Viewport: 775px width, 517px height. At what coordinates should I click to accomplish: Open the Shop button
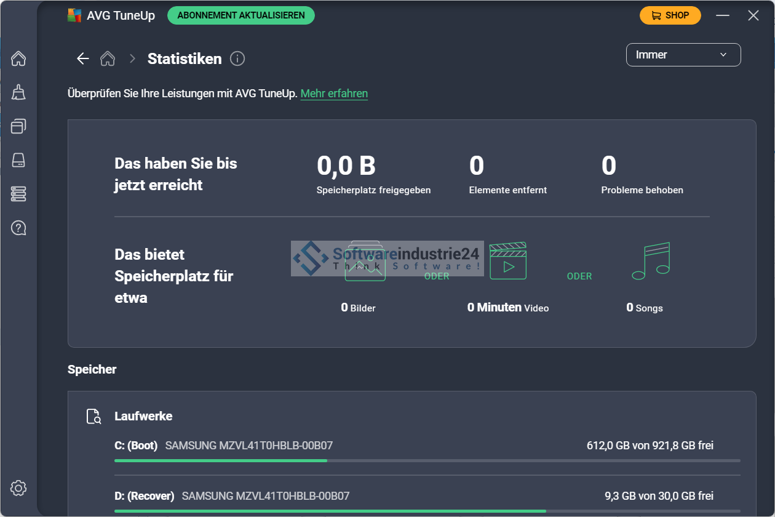(x=670, y=15)
